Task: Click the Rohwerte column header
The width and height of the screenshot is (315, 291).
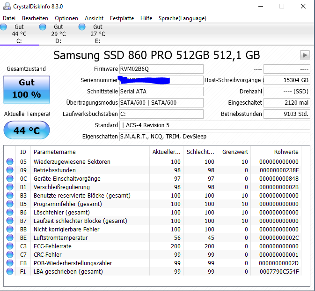Action: coord(276,152)
